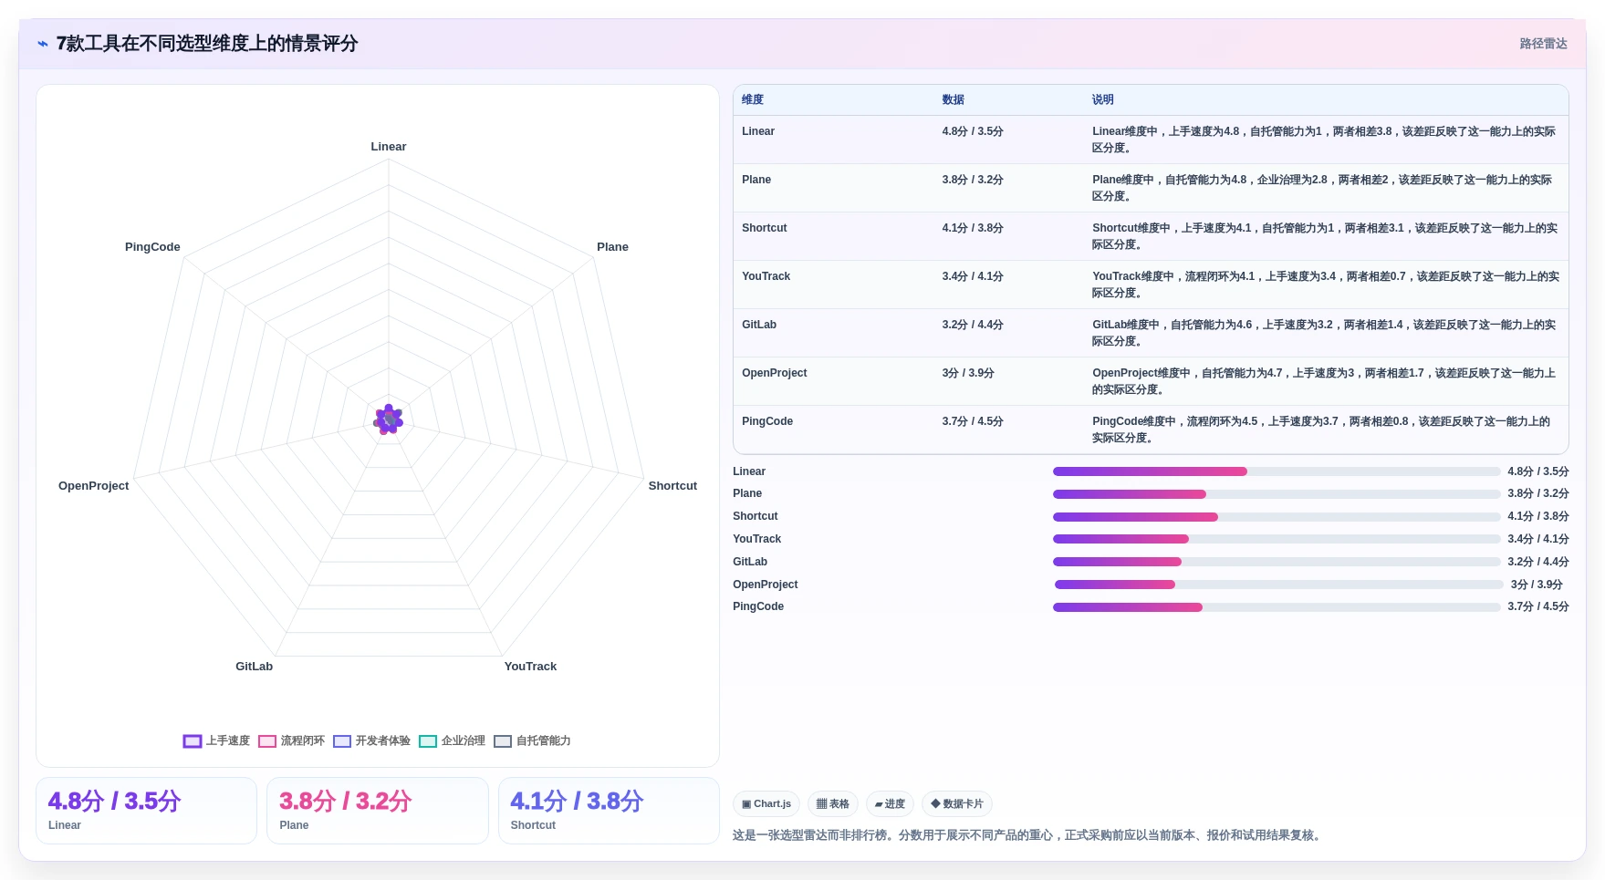The height and width of the screenshot is (880, 1605).
Task: Toggle the 自托管能力 legend series
Action: 532,740
